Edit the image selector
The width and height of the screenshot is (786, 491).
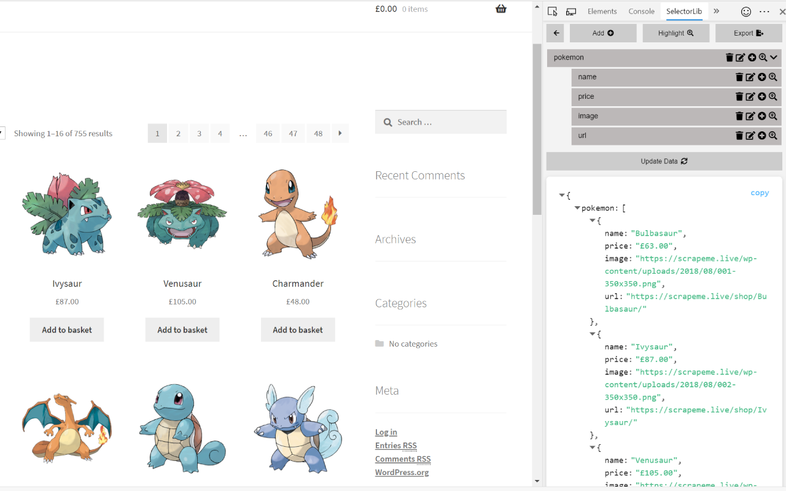pyautogui.click(x=750, y=117)
